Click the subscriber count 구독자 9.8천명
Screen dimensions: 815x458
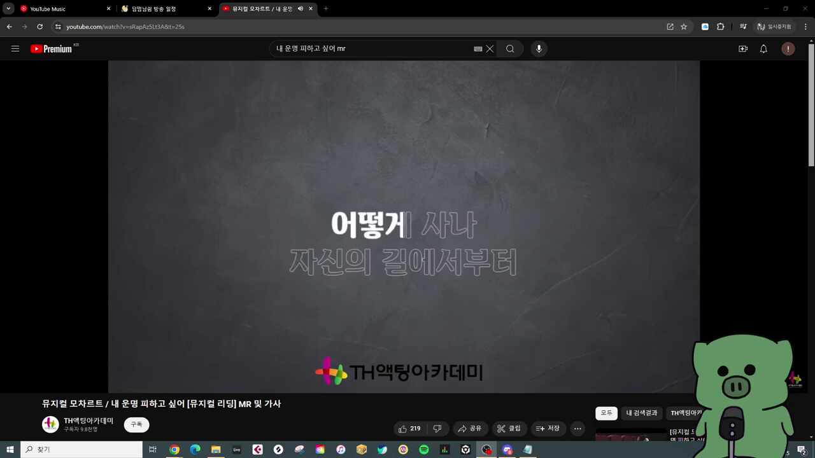[81, 429]
